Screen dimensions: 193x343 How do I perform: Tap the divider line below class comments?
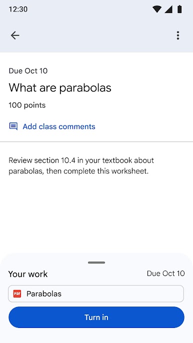[96, 142]
